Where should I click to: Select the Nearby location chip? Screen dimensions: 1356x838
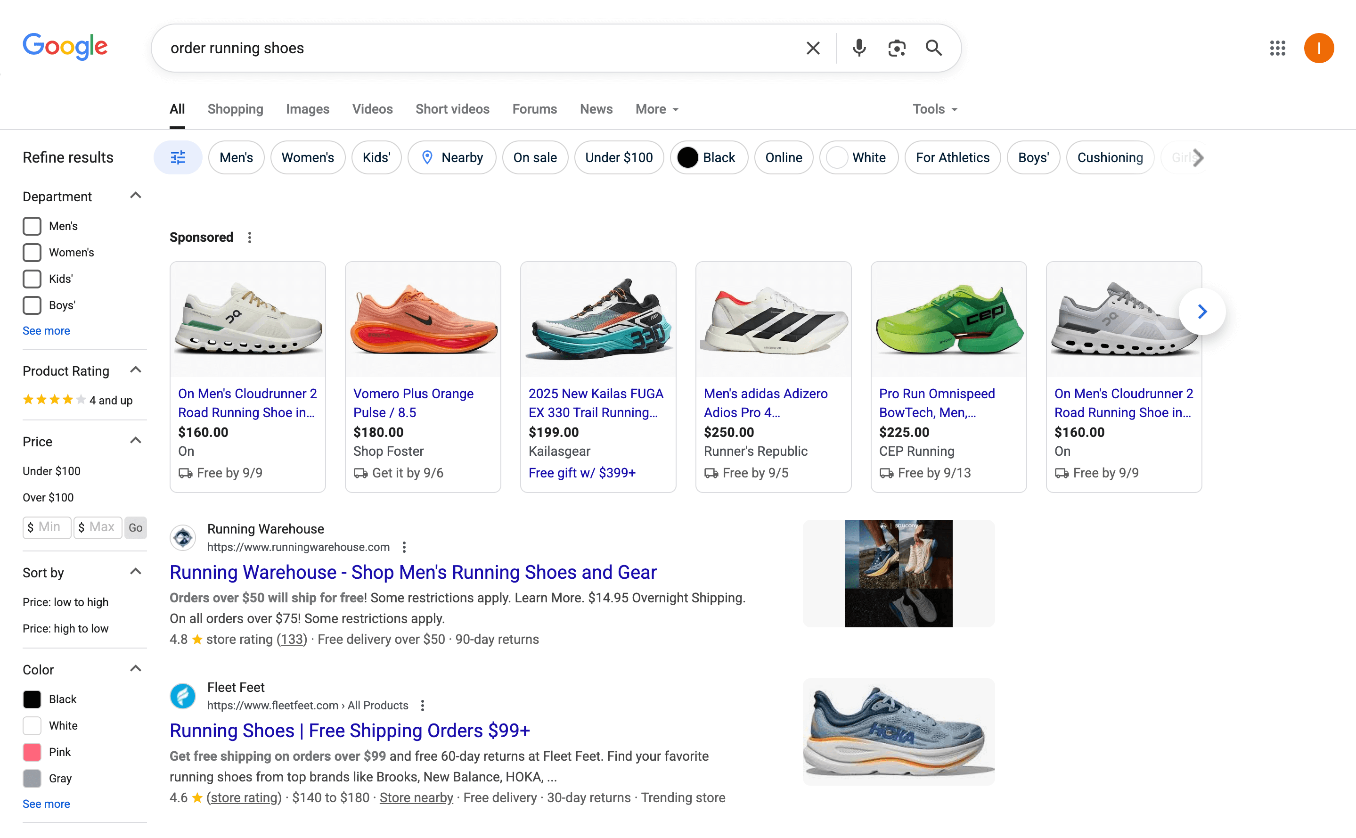(x=452, y=157)
